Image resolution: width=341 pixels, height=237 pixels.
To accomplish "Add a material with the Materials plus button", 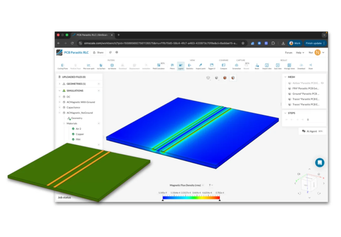I will pos(99,123).
